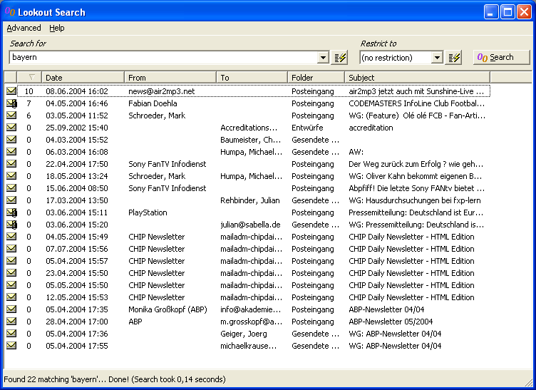Click the clear icon beside the Restrict to combo
Image resolution: width=536 pixels, height=390 pixels.
point(454,58)
